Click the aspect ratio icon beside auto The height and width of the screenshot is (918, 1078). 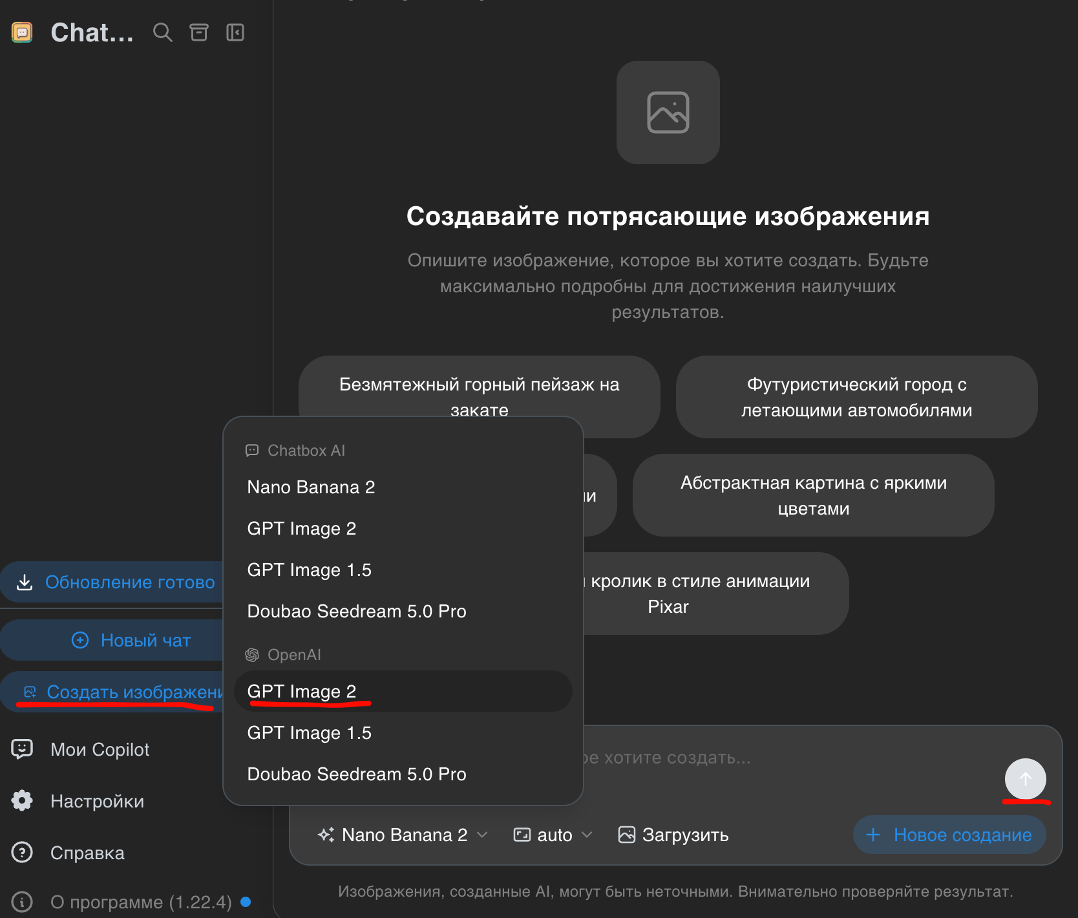coord(522,835)
